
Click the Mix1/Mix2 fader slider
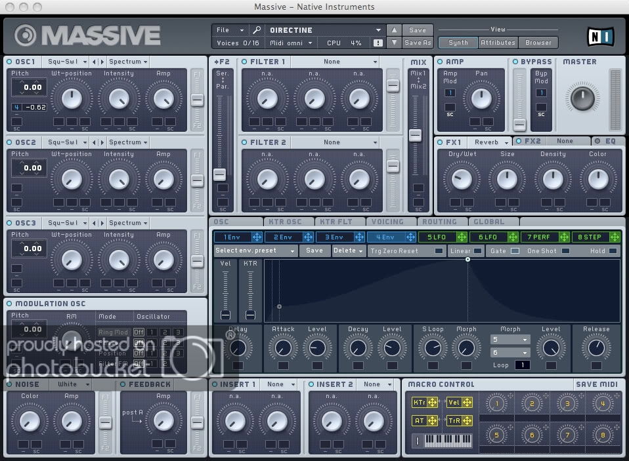pyautogui.click(x=415, y=135)
